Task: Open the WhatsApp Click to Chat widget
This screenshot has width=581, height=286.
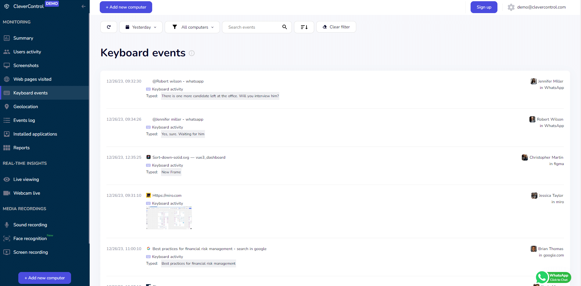Action: point(553,277)
